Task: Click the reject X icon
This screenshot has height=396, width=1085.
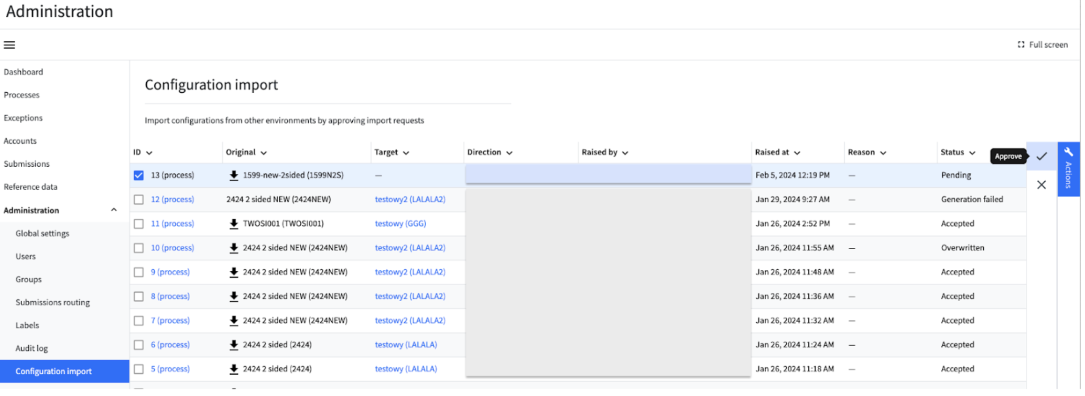Action: pyautogui.click(x=1041, y=185)
